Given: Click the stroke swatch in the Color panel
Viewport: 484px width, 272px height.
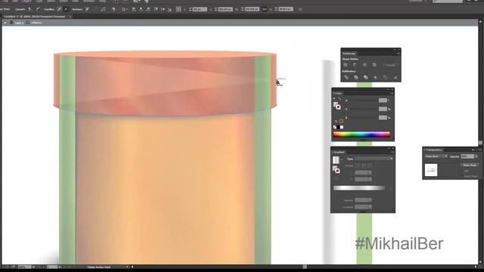Looking at the screenshot, I should (x=338, y=107).
